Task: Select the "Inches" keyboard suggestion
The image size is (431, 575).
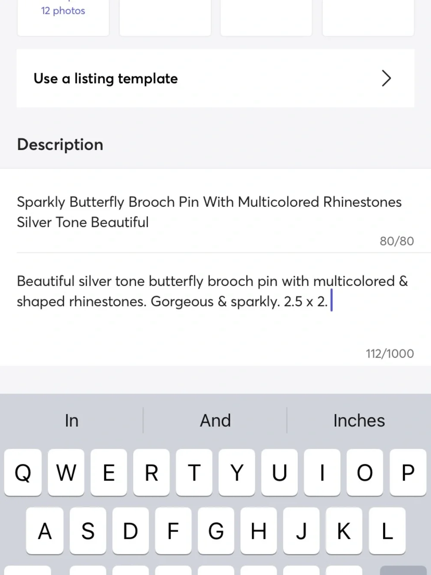Action: point(359,420)
